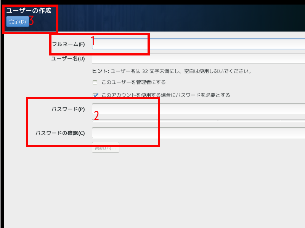Click the このユーザーを管理者にする label text
Image resolution: width=305 pixels, height=228 pixels.
point(133,82)
